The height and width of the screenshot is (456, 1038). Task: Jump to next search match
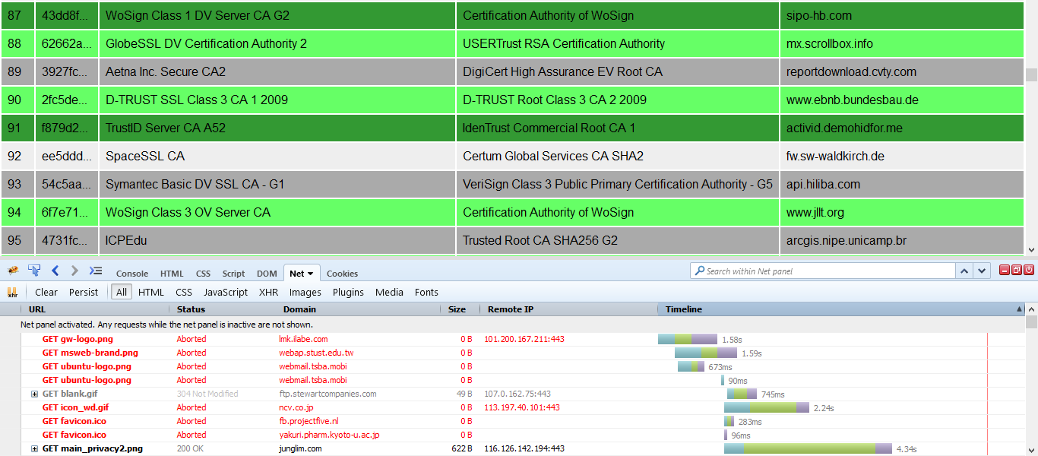point(983,271)
